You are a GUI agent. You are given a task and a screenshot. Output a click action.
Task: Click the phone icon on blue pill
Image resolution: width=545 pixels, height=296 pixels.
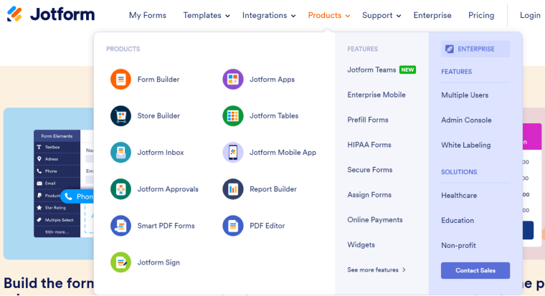(x=68, y=196)
